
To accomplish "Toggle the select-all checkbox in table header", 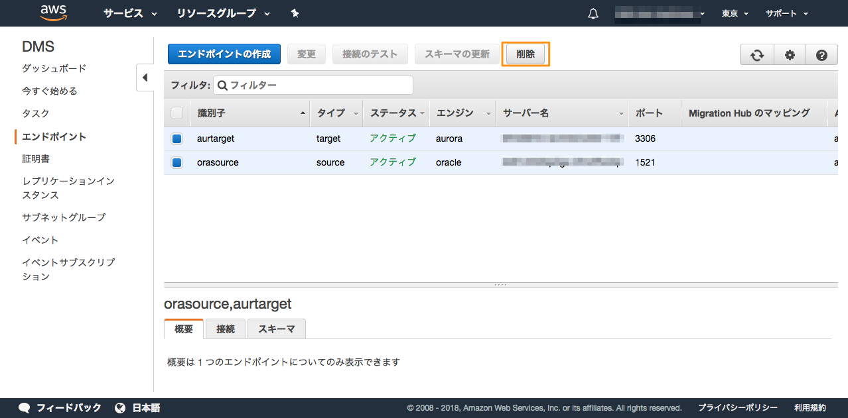I will [177, 113].
